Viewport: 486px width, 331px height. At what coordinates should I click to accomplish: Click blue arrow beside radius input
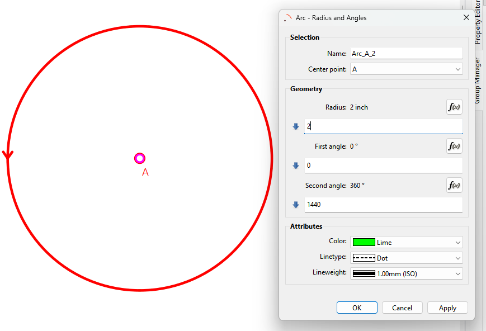(x=296, y=126)
